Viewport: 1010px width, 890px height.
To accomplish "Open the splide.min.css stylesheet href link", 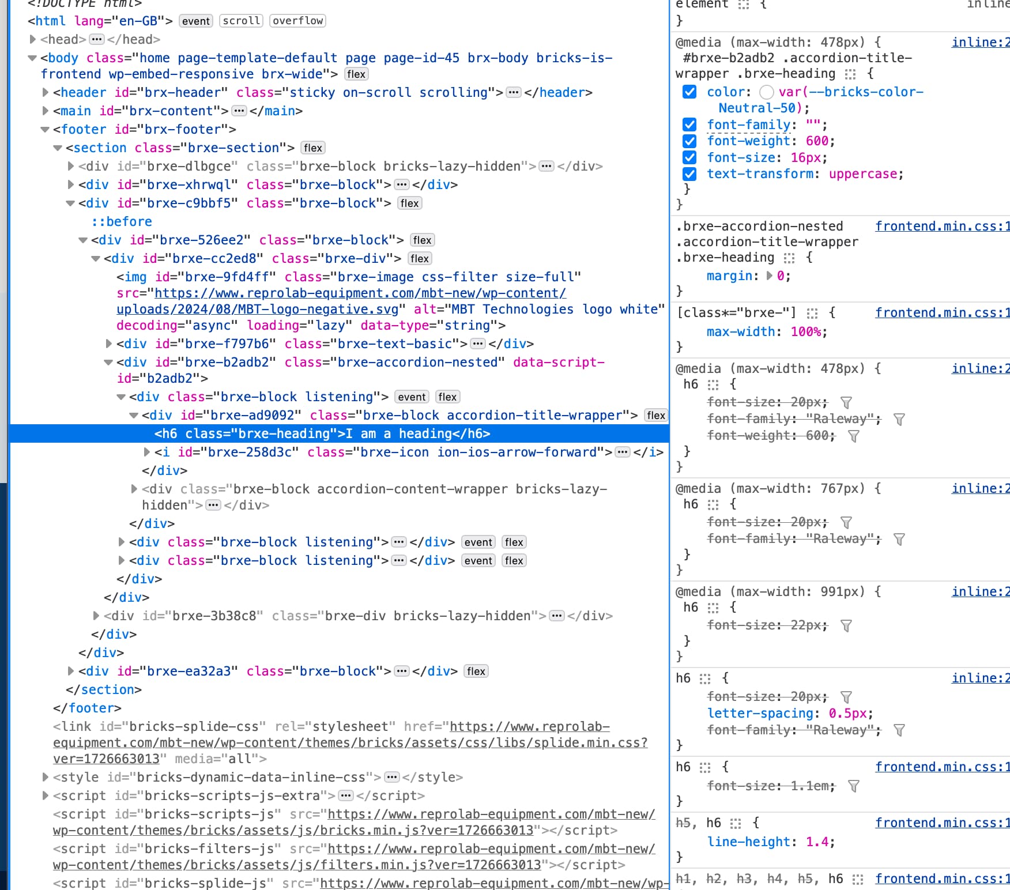I will click(351, 743).
